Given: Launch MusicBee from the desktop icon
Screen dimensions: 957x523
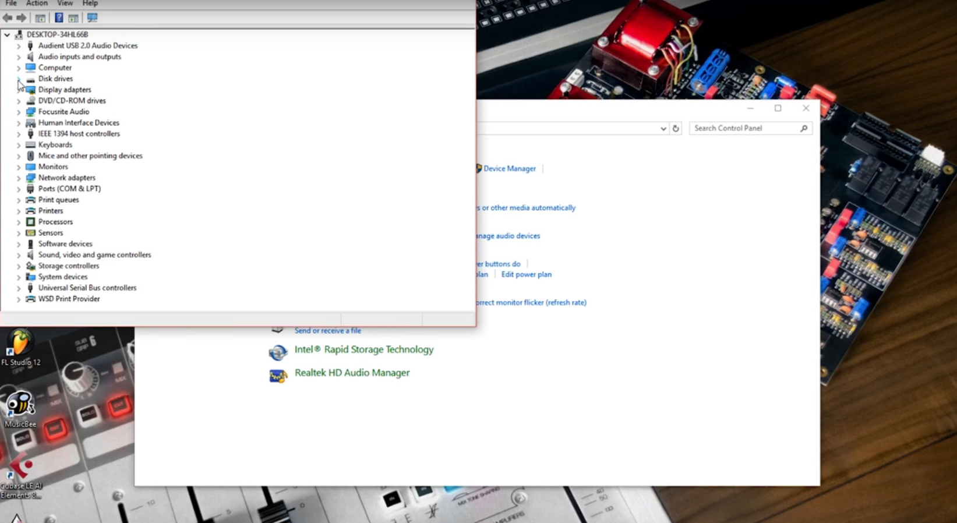Looking at the screenshot, I should click(20, 409).
